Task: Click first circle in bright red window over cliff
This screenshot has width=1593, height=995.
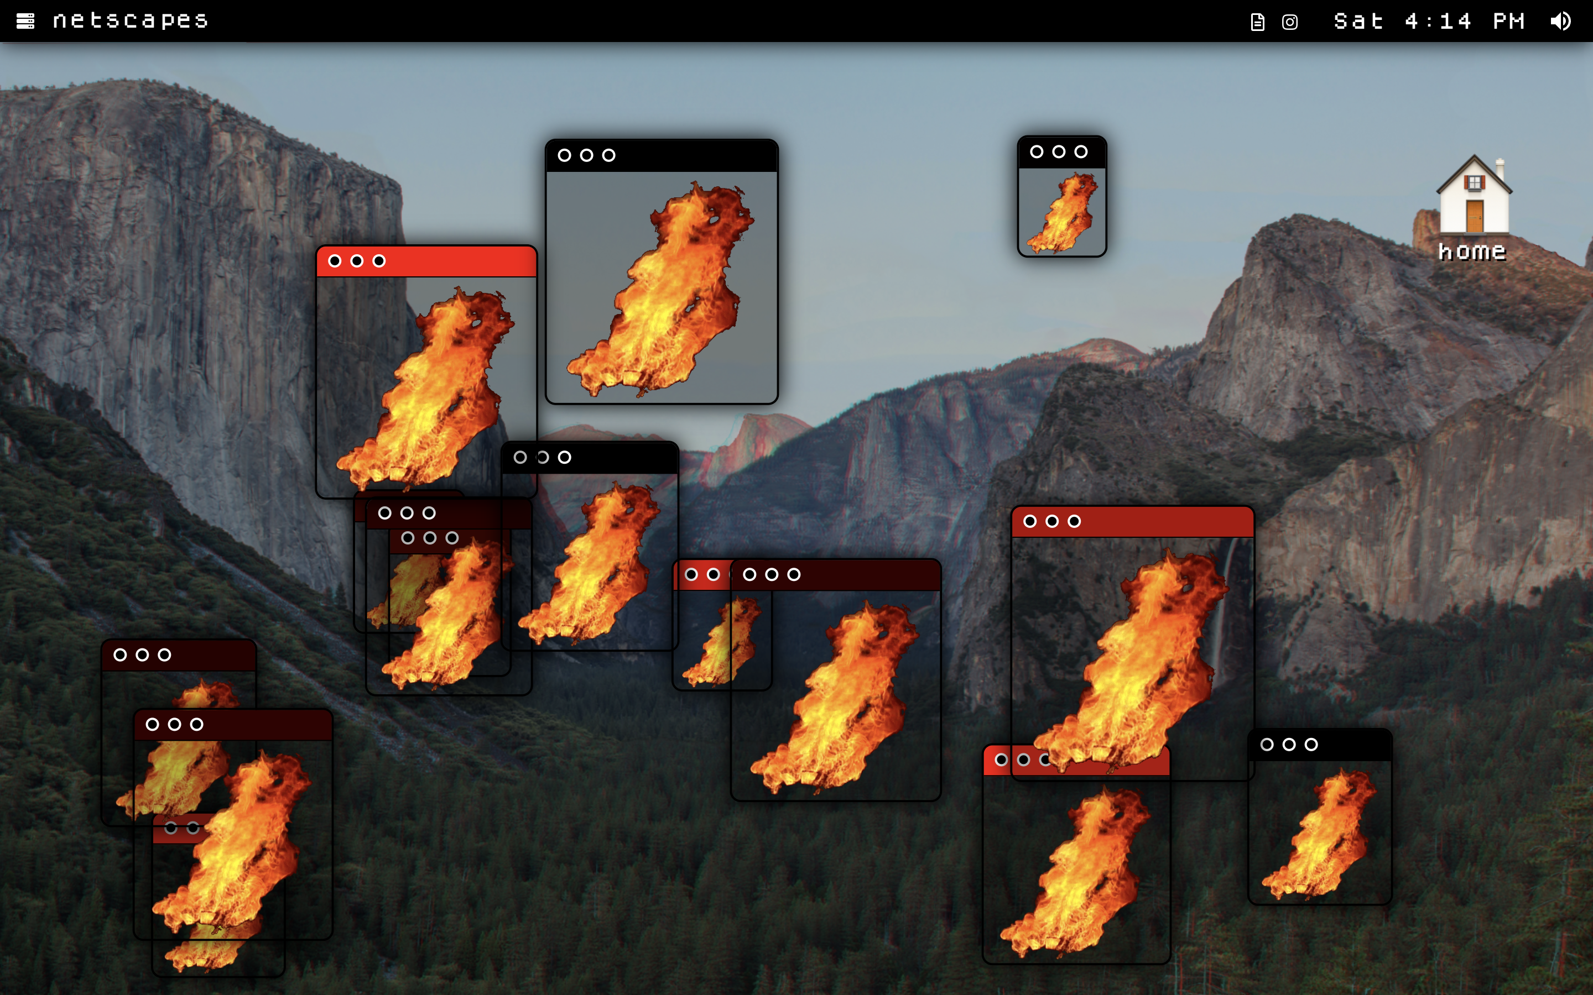Action: (x=335, y=261)
